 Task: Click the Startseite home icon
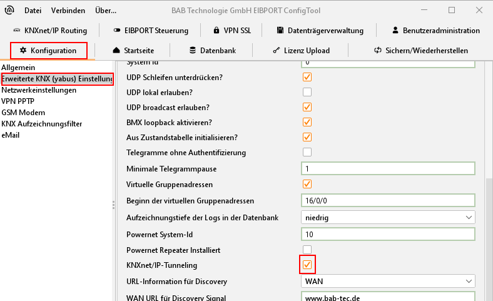[x=116, y=50]
